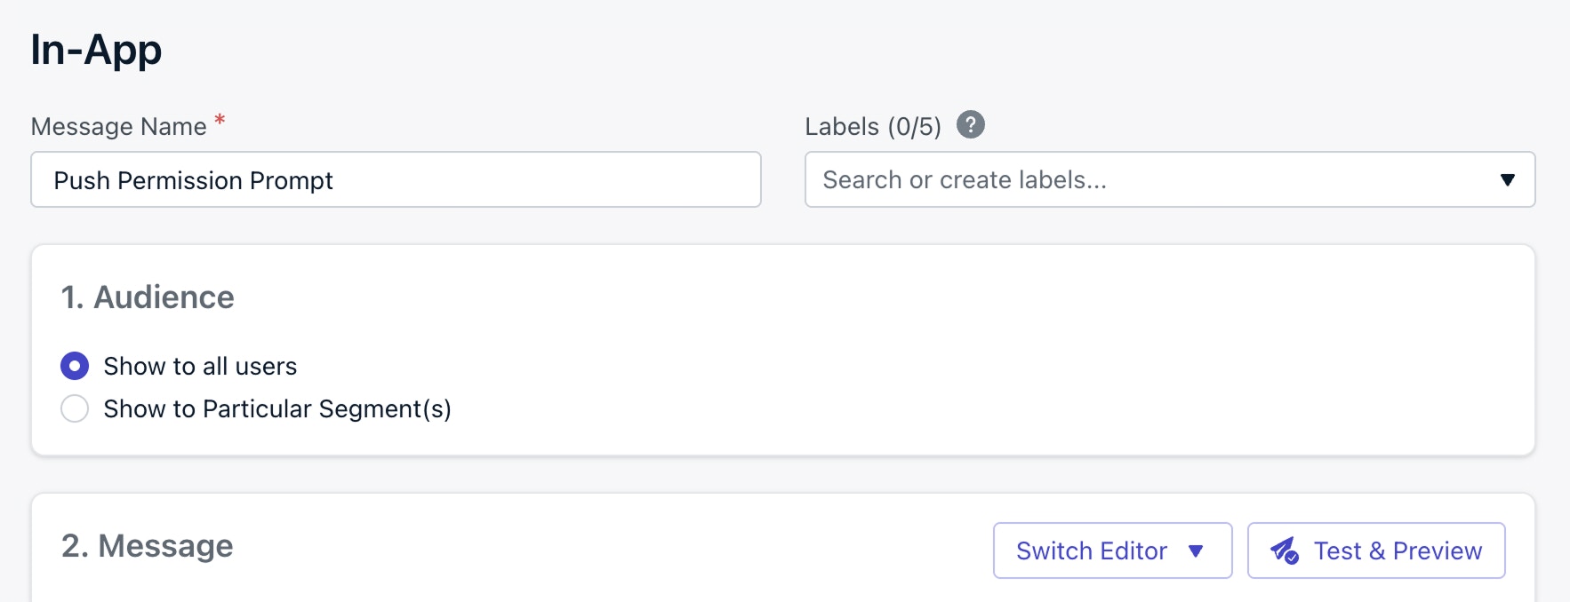Click empty space in the Audience card
Screen dimensions: 1570x602
pos(978,373)
